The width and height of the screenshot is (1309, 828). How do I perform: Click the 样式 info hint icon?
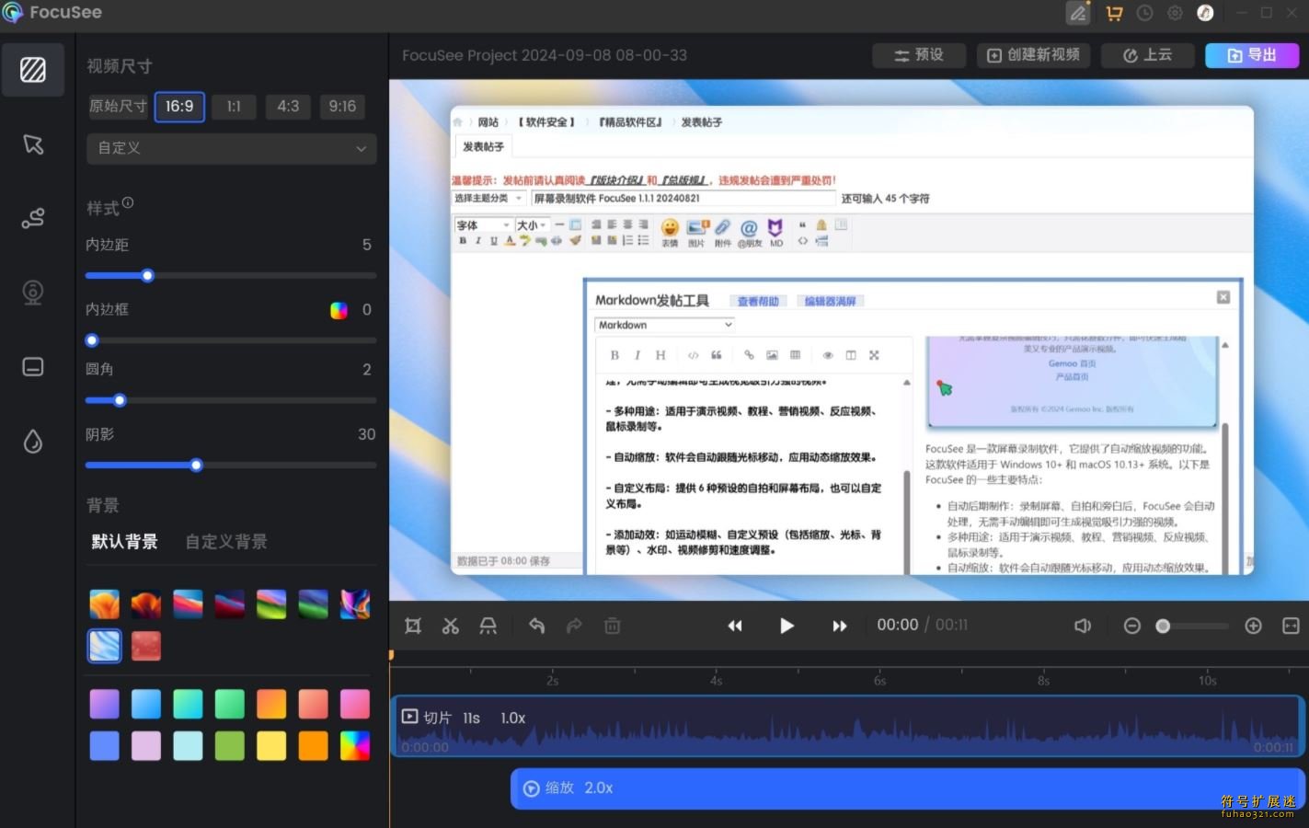coord(128,202)
